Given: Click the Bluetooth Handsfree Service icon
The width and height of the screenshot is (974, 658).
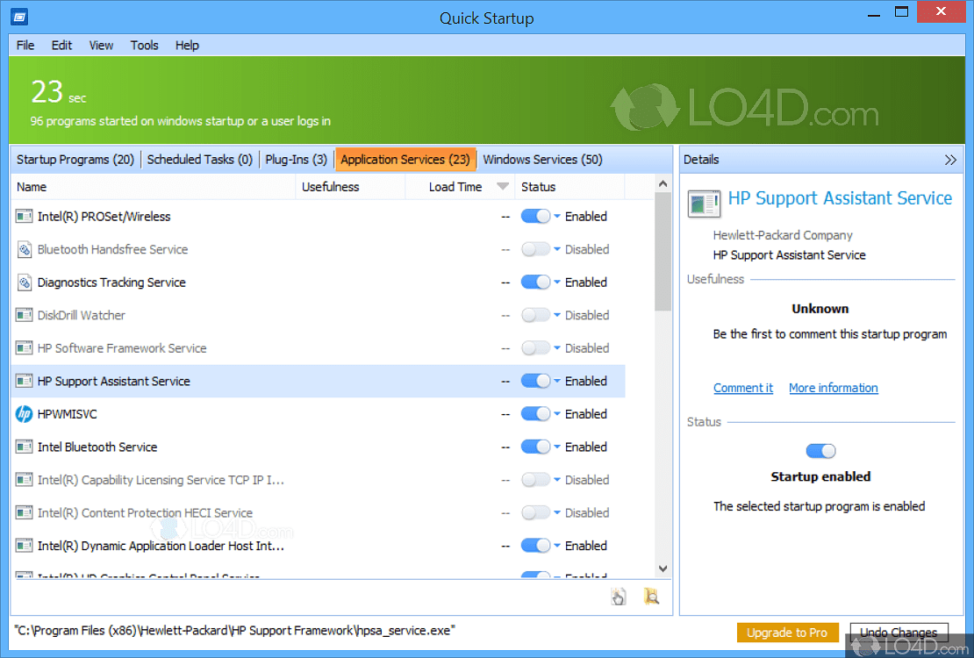Looking at the screenshot, I should click(x=25, y=249).
